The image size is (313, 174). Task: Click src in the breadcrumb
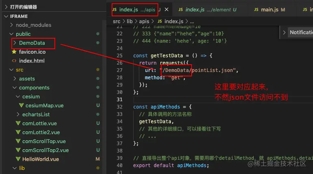tap(117, 22)
